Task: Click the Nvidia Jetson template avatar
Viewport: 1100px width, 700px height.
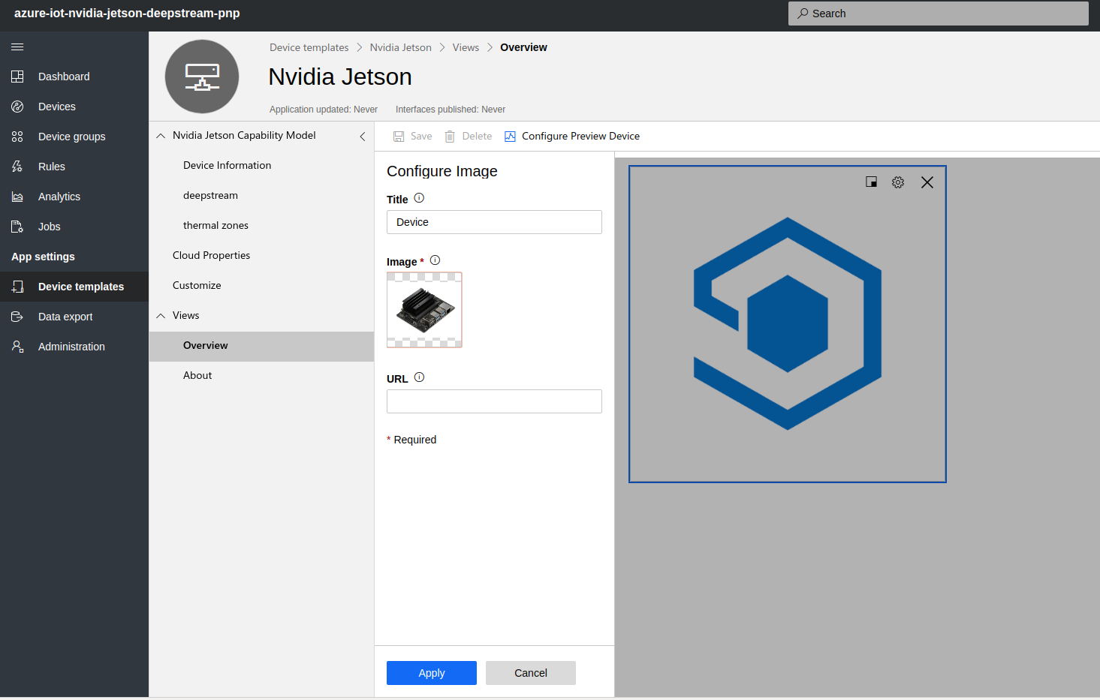Action: [x=202, y=77]
